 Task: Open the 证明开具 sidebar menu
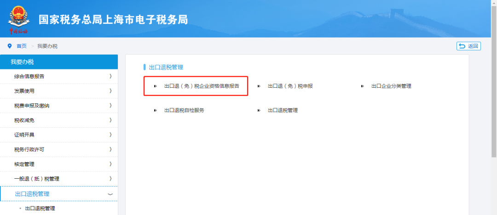pos(59,135)
